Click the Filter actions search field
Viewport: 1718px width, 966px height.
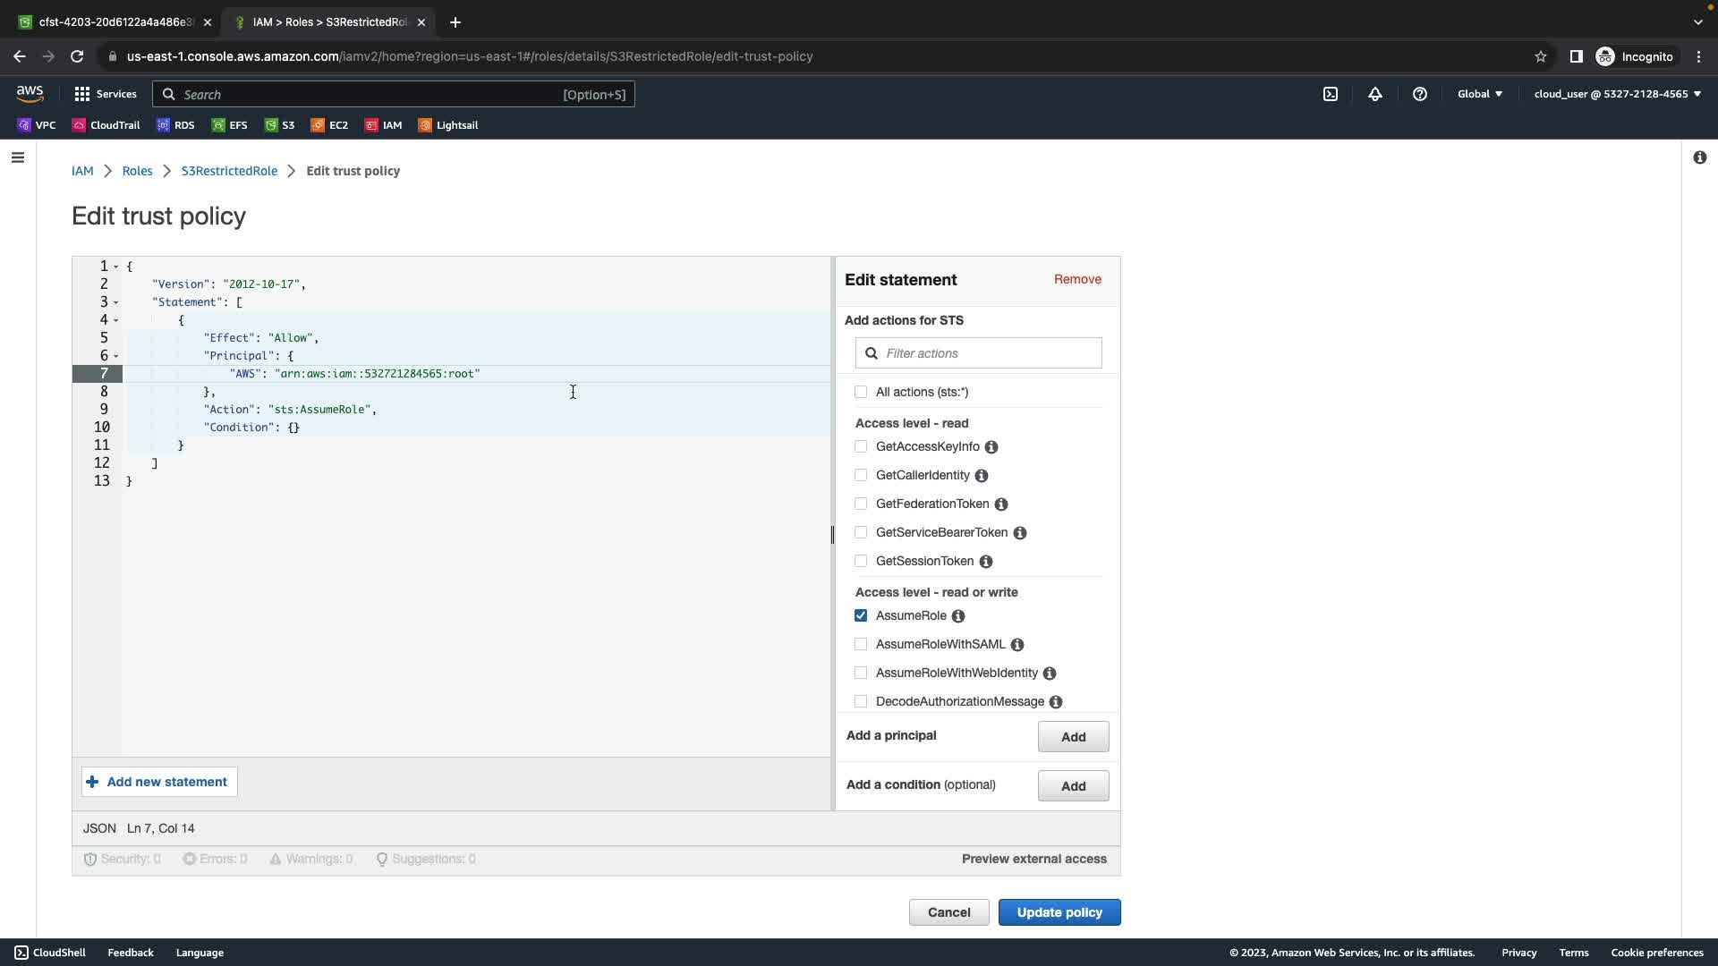(989, 353)
